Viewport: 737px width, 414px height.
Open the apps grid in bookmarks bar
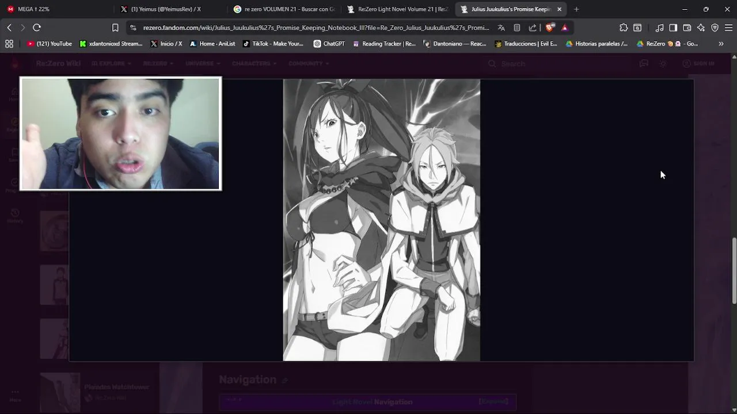(x=9, y=44)
